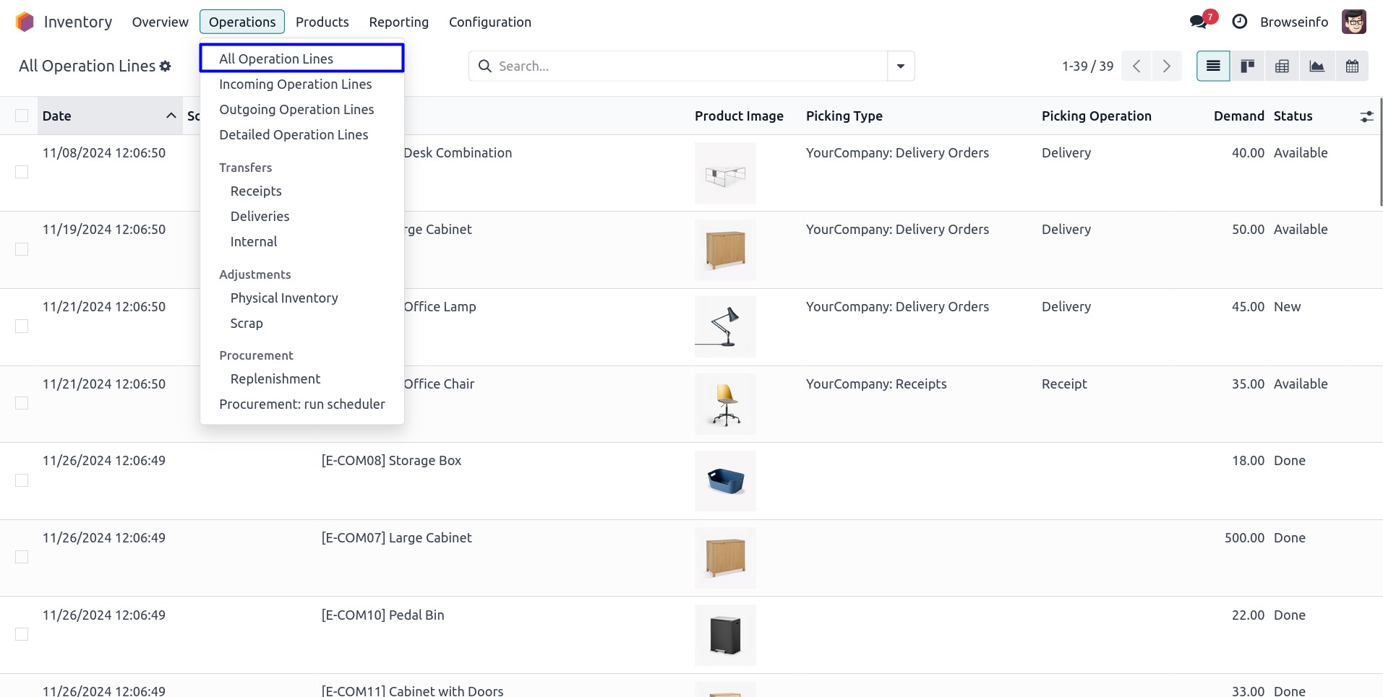The image size is (1383, 697).
Task: Switch to Pivot table view
Action: 1282,66
